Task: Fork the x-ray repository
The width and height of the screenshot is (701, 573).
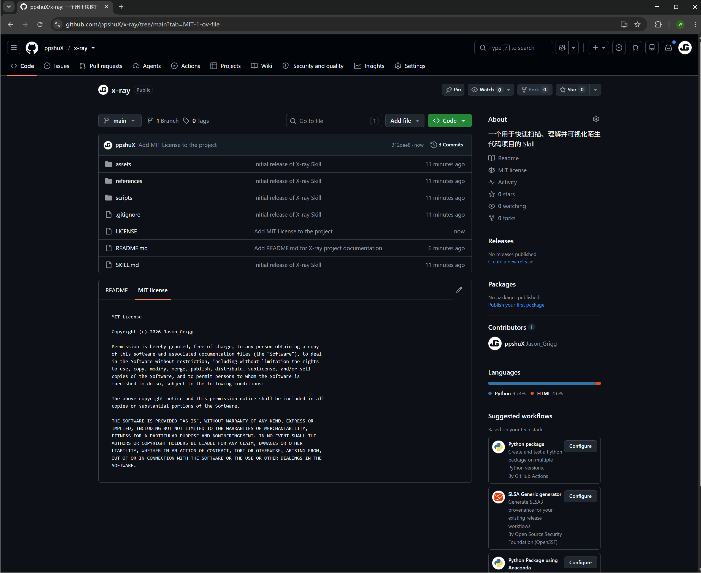Action: 535,90
